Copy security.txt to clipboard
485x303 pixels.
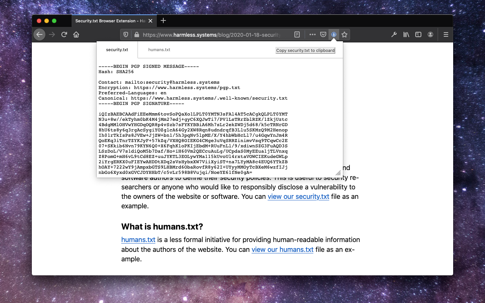point(305,50)
